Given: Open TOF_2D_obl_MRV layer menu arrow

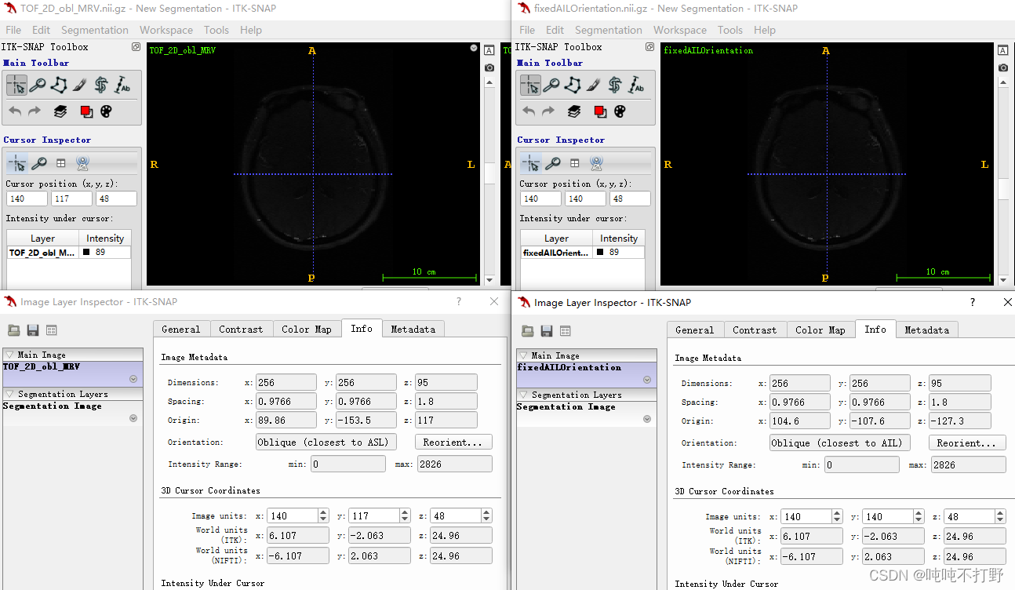Looking at the screenshot, I should click(133, 379).
